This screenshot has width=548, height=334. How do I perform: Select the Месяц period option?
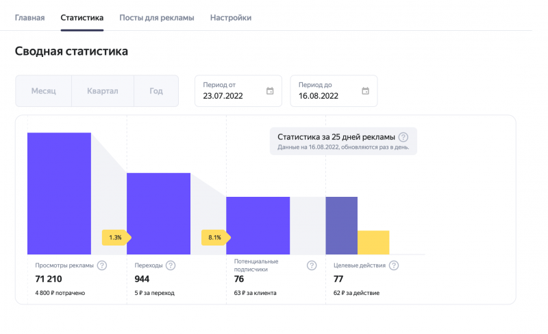[43, 91]
